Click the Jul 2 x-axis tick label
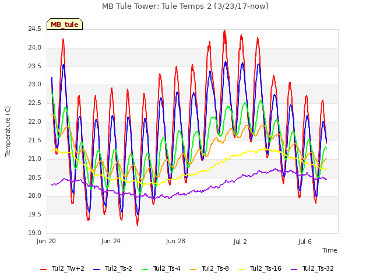 coord(240,242)
